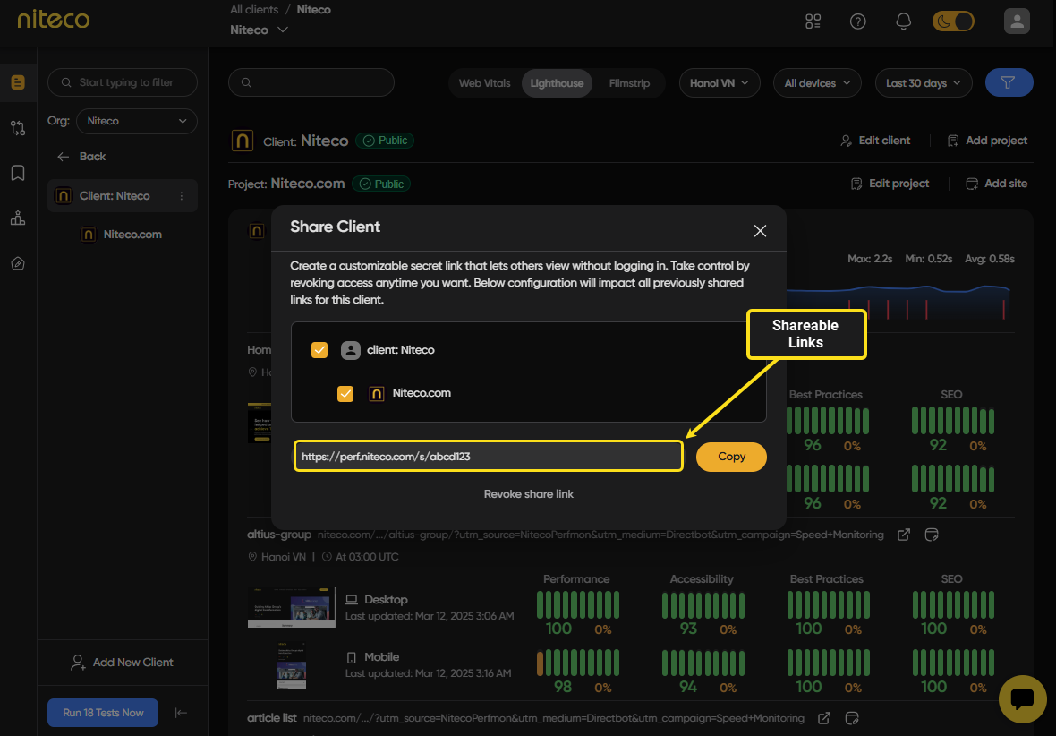This screenshot has width=1056, height=736.
Task: Open the chat support bubble
Action: (x=1022, y=699)
